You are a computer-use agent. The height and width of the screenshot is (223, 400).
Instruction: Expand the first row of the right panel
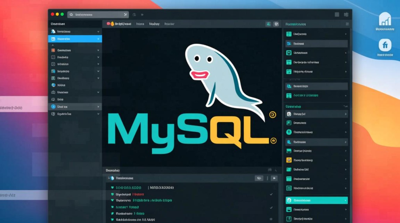pyautogui.click(x=345, y=34)
